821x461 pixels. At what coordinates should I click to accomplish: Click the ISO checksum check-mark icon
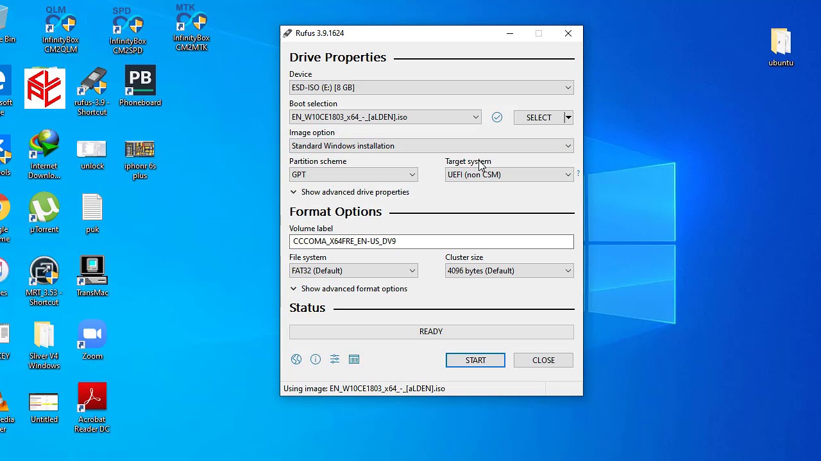pyautogui.click(x=497, y=117)
